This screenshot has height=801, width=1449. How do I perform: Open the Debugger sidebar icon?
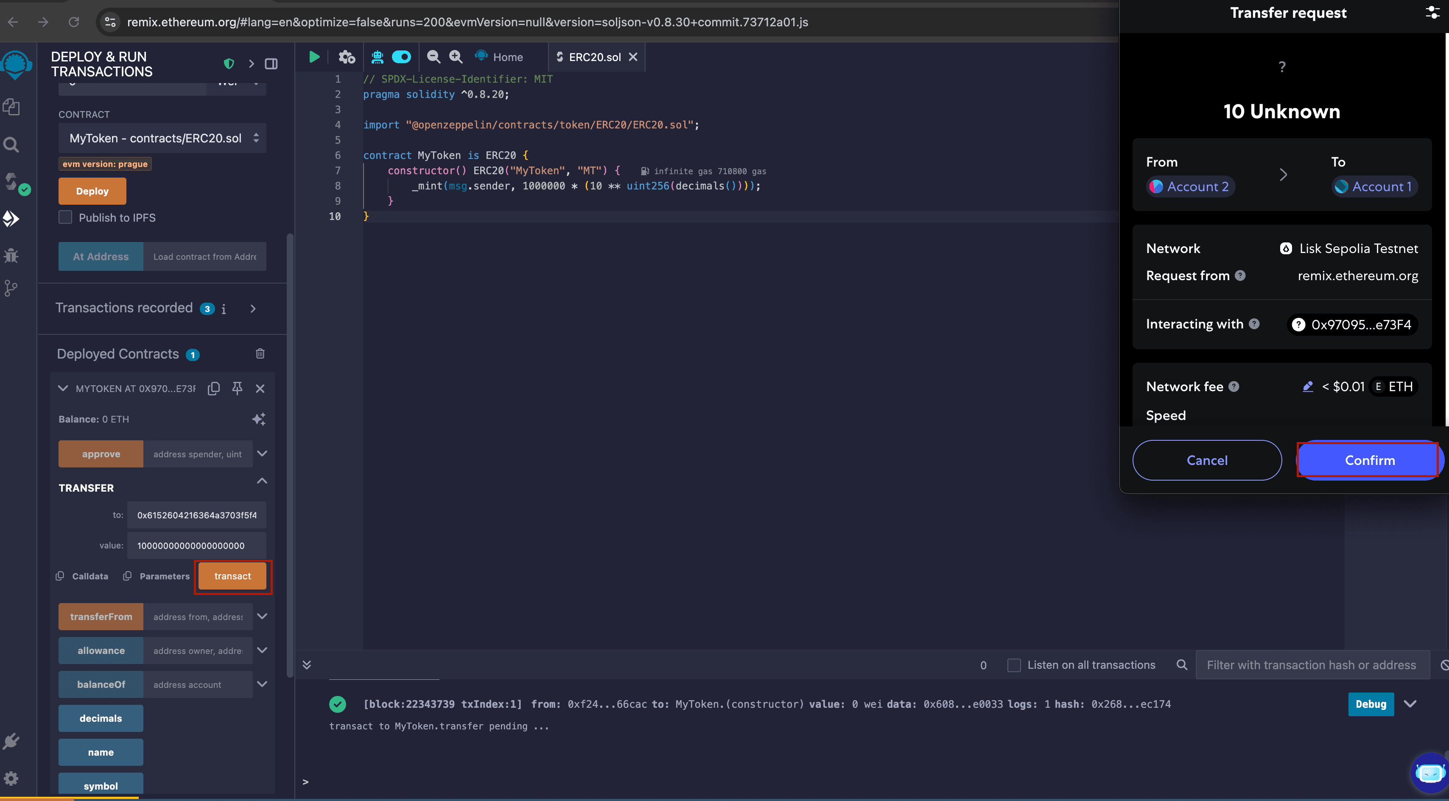(12, 256)
